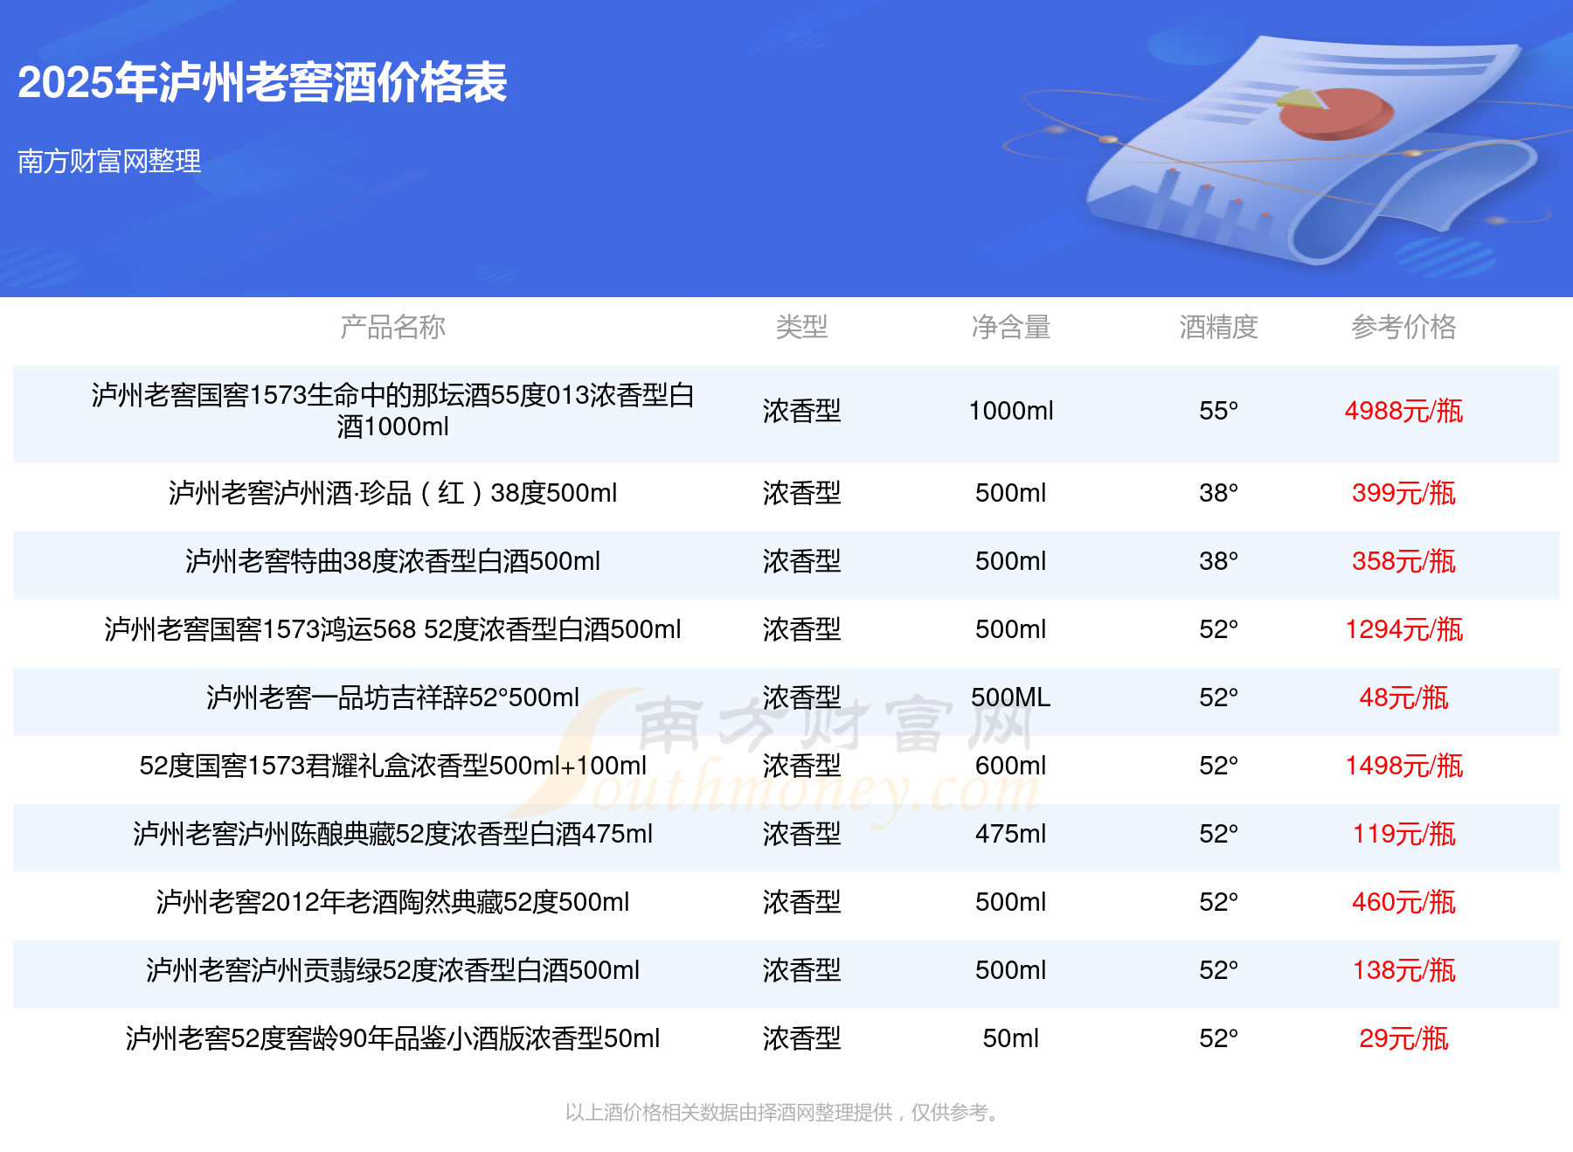Click 52° in the 一品坊吉祥辞 row
This screenshot has height=1152, width=1573.
1218,697
